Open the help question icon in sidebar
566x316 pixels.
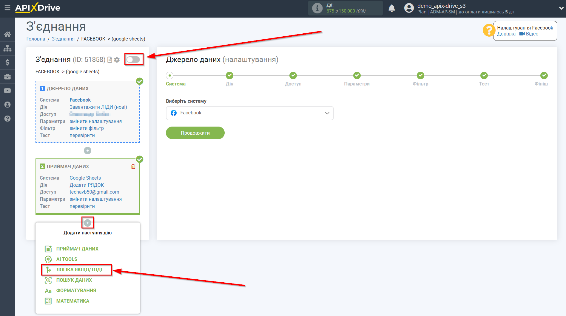(x=7, y=119)
